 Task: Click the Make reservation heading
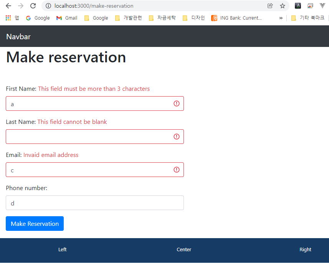point(66,57)
